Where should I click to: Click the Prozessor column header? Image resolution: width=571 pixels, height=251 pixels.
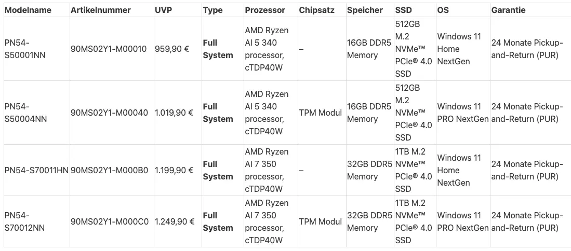coord(265,10)
